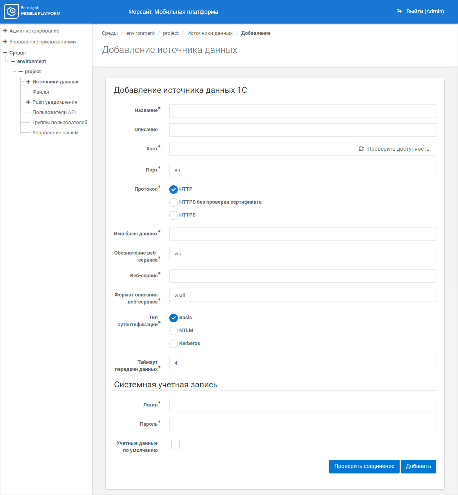Expand the Администрирование section
The image size is (458, 495).
[x=5, y=31]
